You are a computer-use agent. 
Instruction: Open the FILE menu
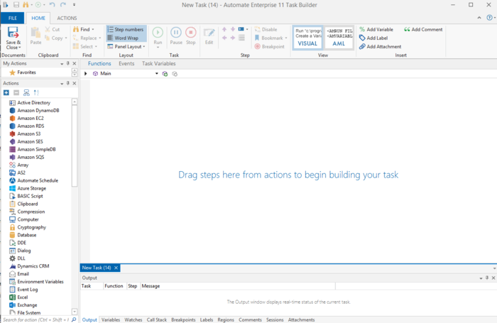click(x=12, y=18)
